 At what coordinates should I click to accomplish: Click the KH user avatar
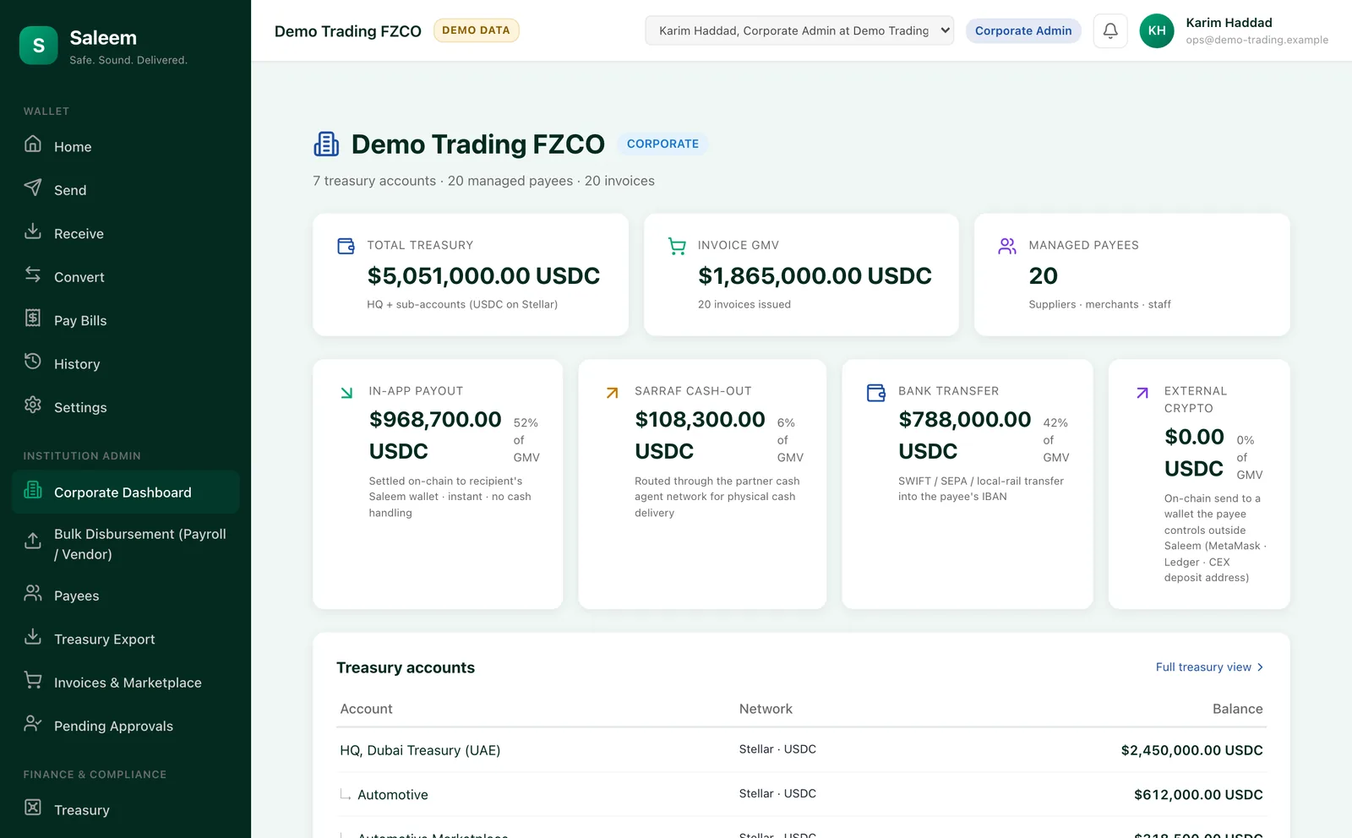1157,30
